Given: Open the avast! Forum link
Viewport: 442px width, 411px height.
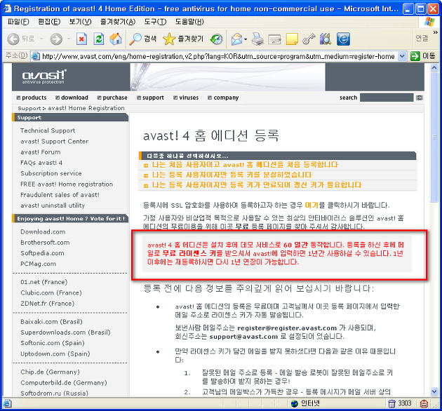Looking at the screenshot, I should coord(40,152).
